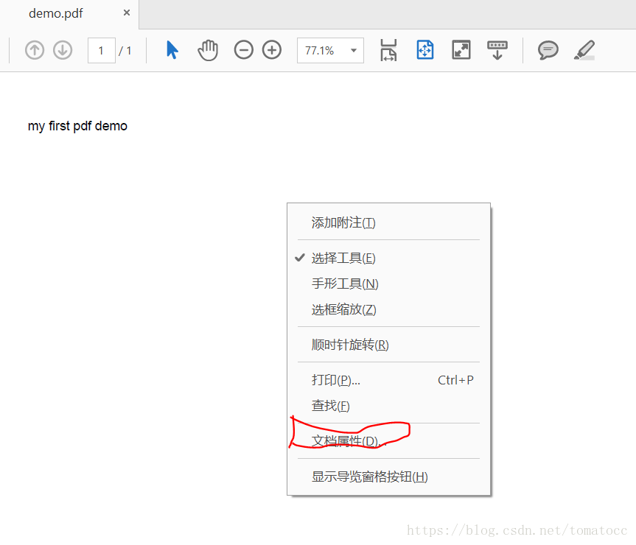The height and width of the screenshot is (545, 636).
Task: Go to next page arrow
Action: pyautogui.click(x=63, y=50)
